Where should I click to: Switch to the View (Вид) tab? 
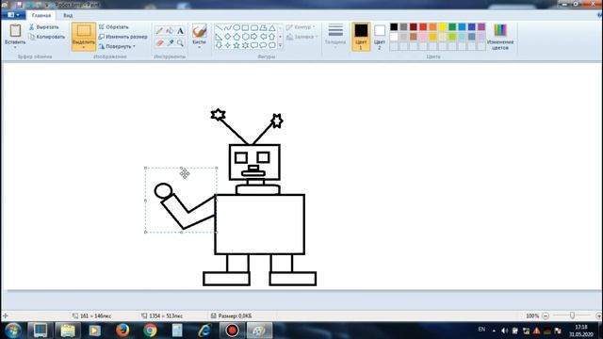[68, 15]
